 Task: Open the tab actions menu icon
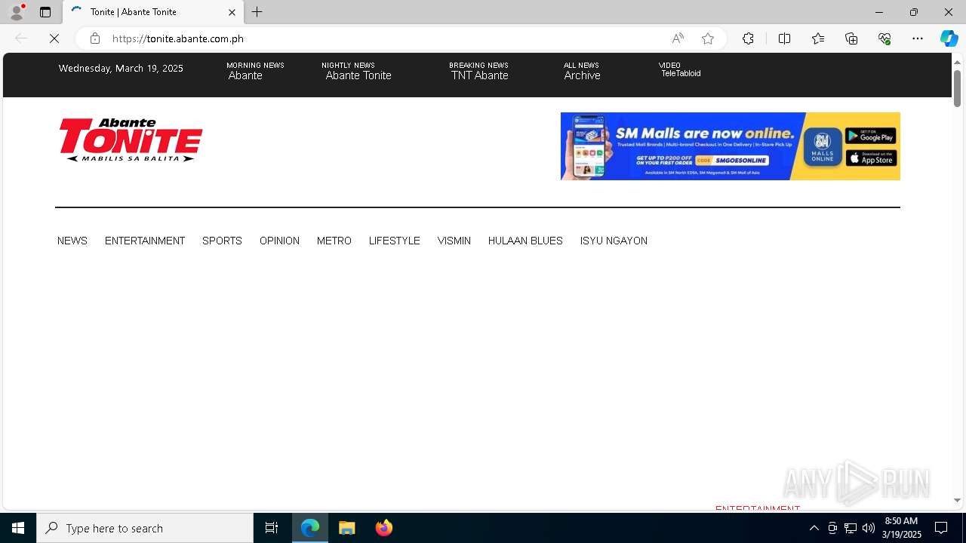tap(45, 12)
